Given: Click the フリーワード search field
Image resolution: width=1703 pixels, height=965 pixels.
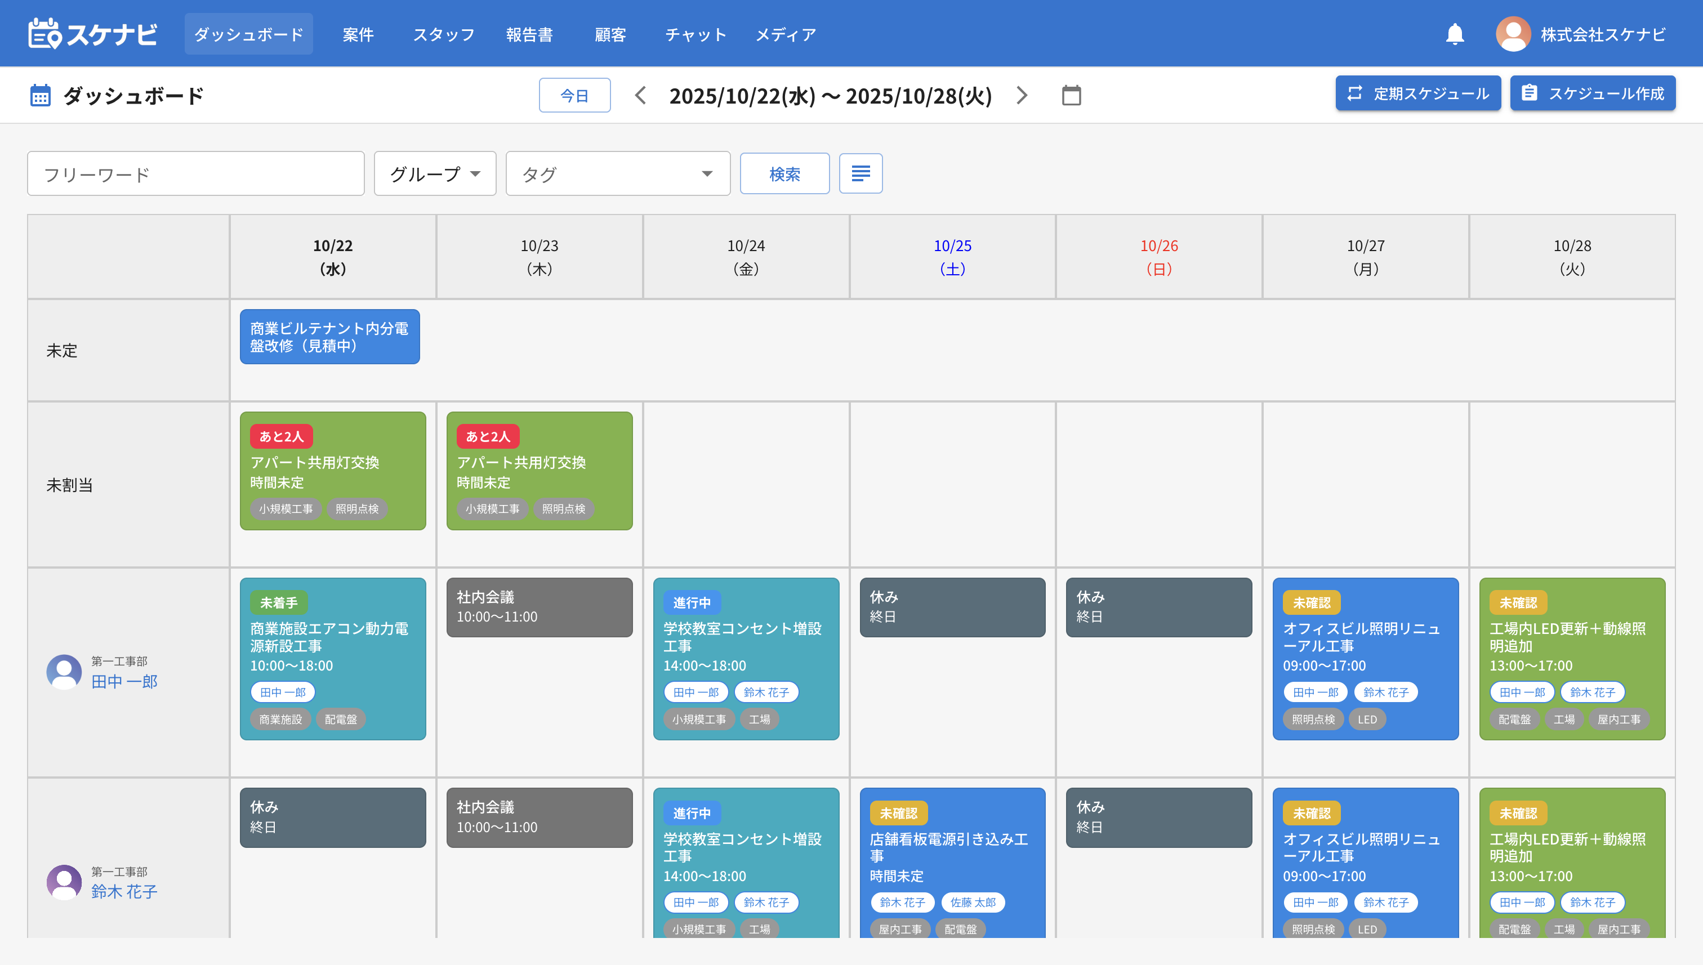Looking at the screenshot, I should click(195, 175).
